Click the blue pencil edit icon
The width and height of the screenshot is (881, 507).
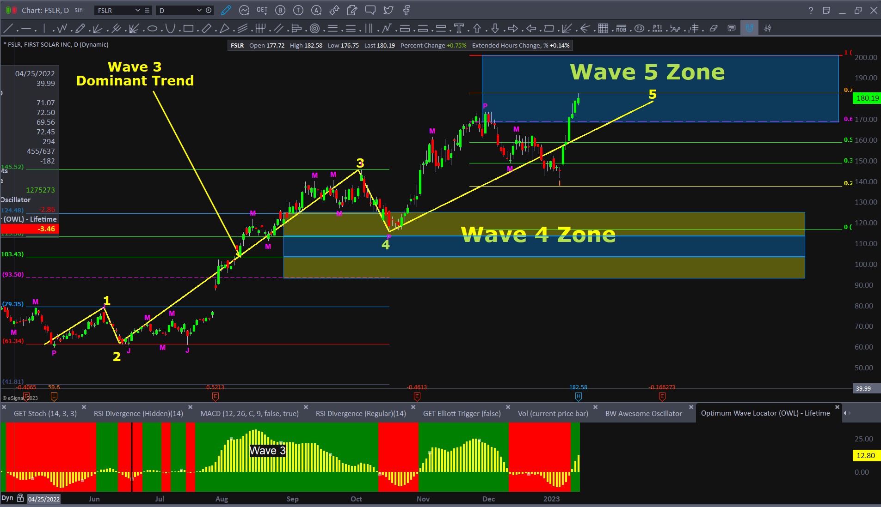[226, 10]
